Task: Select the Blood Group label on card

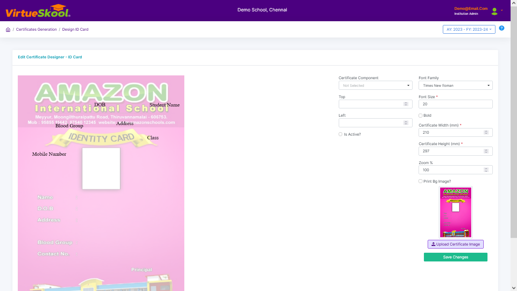Action: (x=69, y=126)
